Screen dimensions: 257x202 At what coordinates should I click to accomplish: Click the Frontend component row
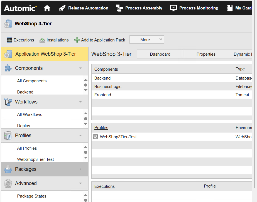click(172, 95)
